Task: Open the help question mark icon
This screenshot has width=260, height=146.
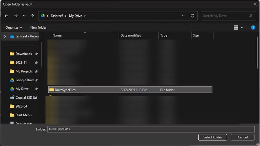Action: point(253,27)
